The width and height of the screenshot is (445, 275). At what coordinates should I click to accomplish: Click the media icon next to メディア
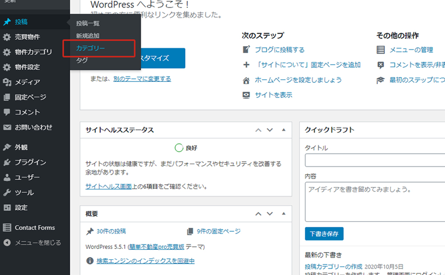pos(7,82)
